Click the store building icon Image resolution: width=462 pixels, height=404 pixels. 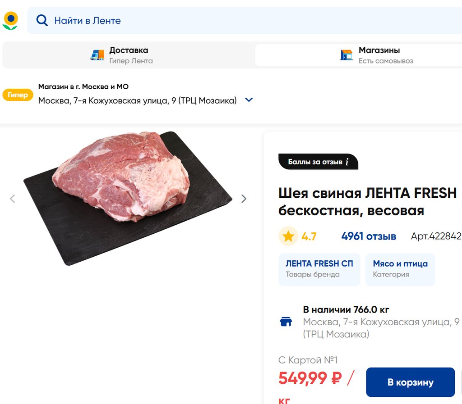346,55
